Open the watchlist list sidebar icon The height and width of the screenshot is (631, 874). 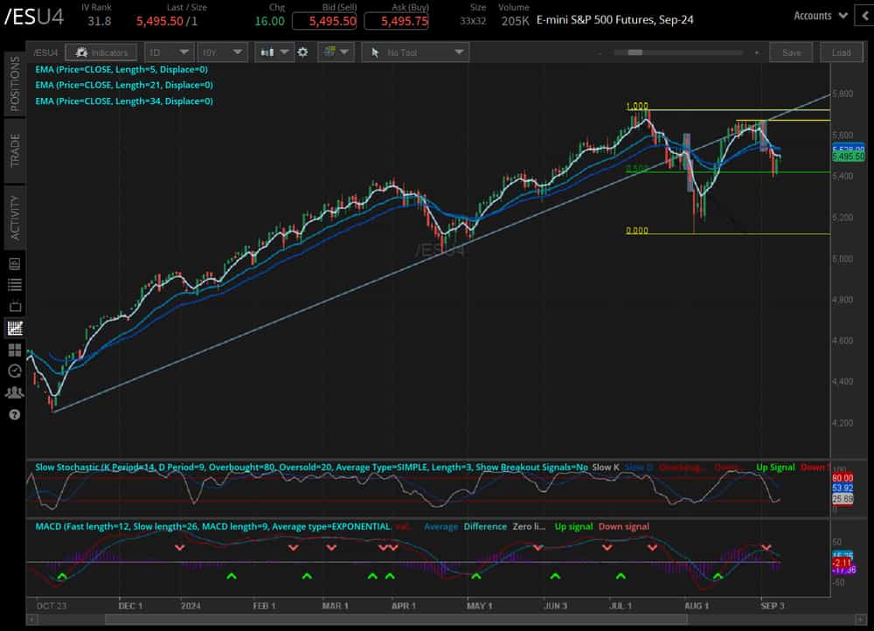point(15,285)
